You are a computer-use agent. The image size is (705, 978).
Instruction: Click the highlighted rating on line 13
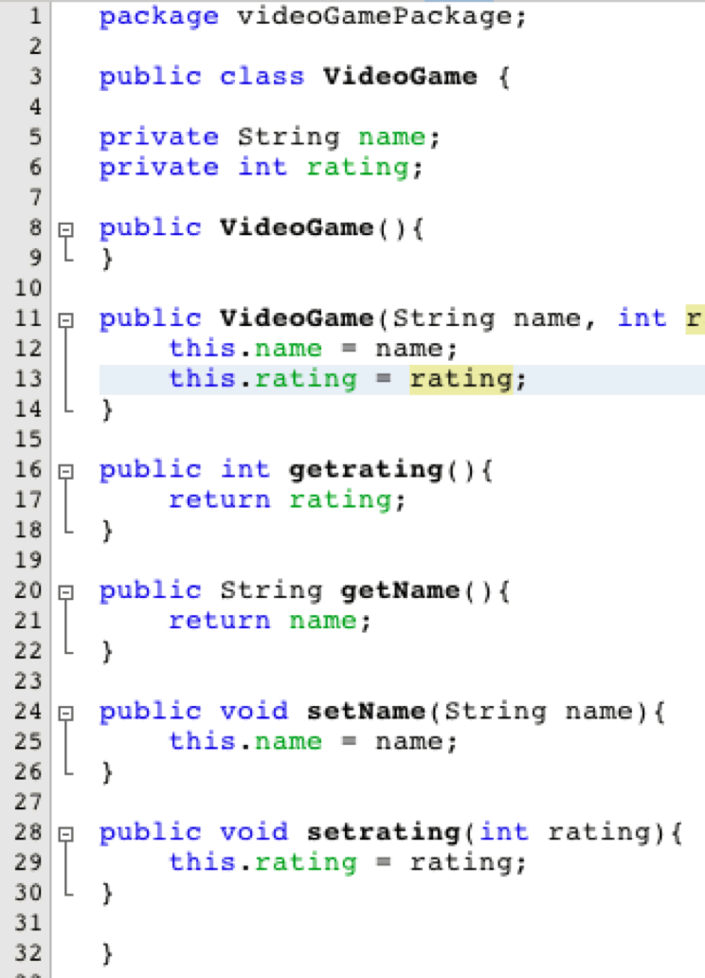461,379
